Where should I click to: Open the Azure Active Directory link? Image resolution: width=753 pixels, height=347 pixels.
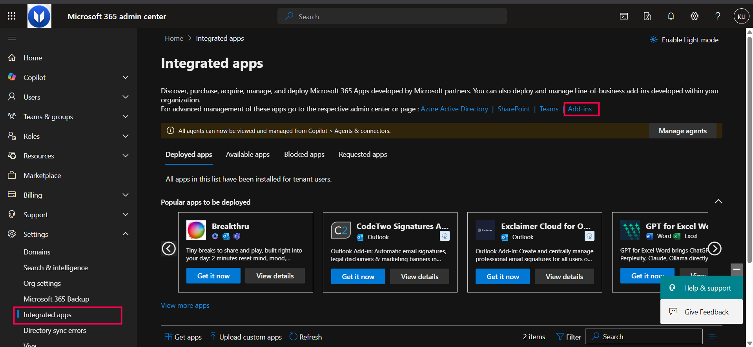[x=454, y=109]
